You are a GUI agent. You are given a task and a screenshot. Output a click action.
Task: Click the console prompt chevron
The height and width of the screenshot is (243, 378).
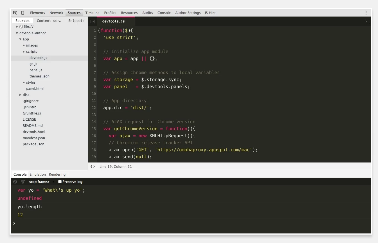coord(14,223)
